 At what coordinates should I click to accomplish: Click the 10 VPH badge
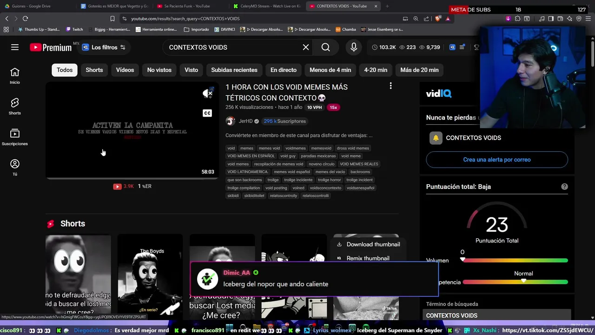click(x=314, y=107)
